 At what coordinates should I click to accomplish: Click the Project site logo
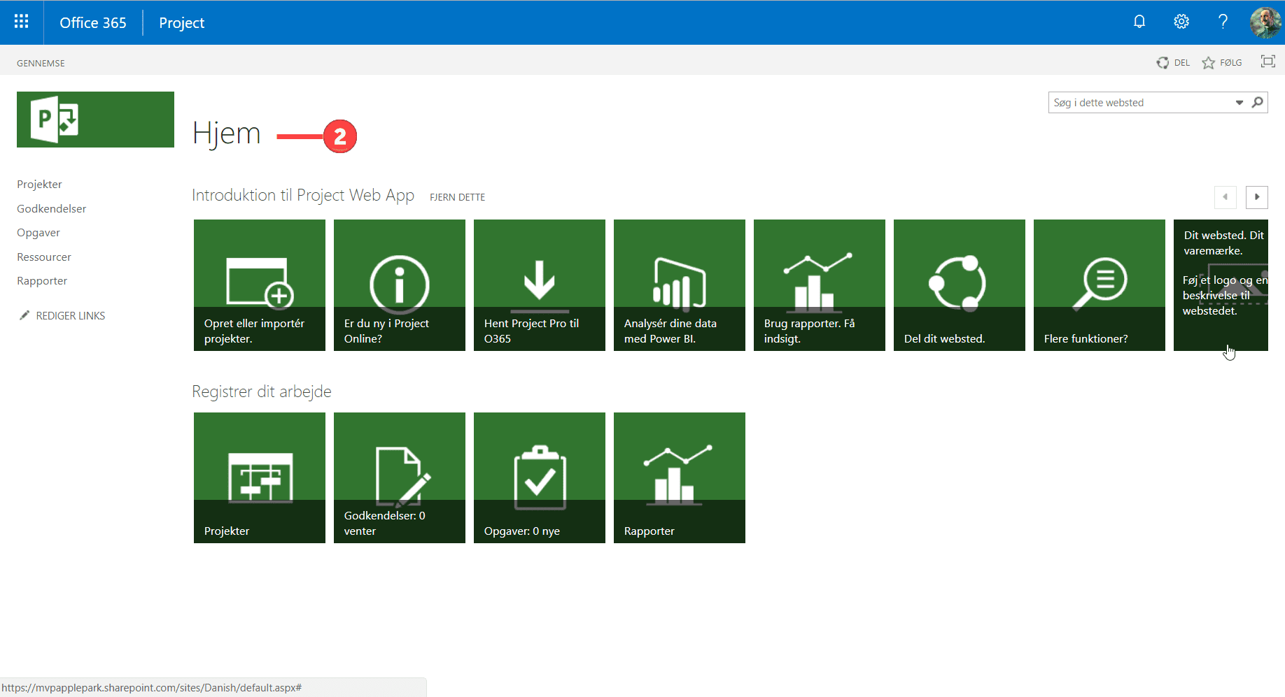[95, 120]
